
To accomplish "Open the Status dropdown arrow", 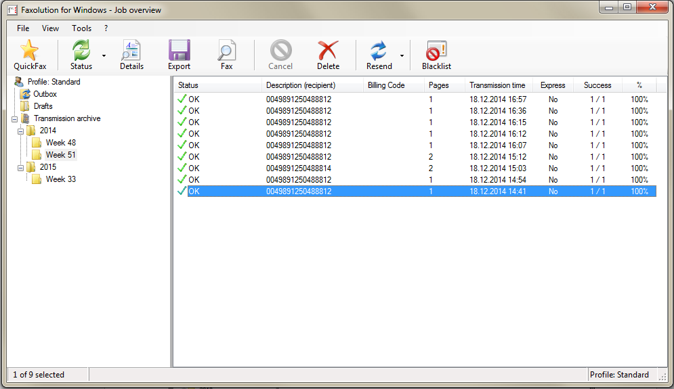I will click(x=104, y=55).
